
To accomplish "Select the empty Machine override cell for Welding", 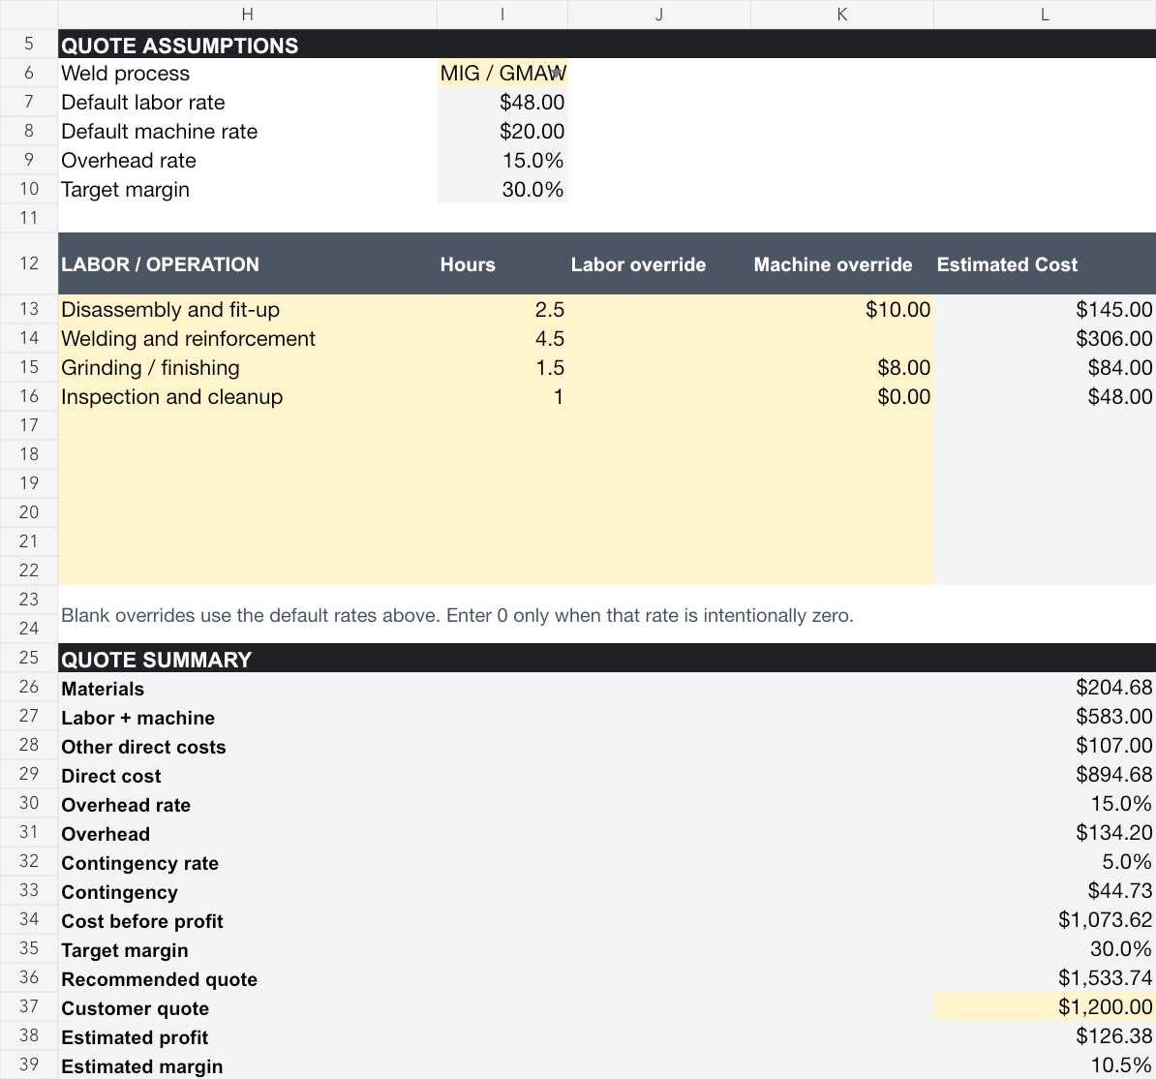I will pyautogui.click(x=842, y=339).
